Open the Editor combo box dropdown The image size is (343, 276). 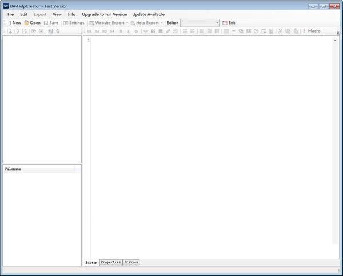(217, 23)
